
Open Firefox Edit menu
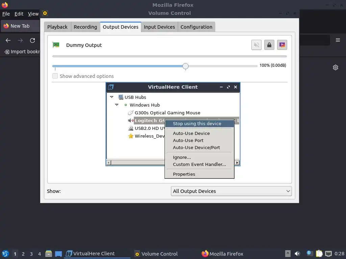pos(19,14)
